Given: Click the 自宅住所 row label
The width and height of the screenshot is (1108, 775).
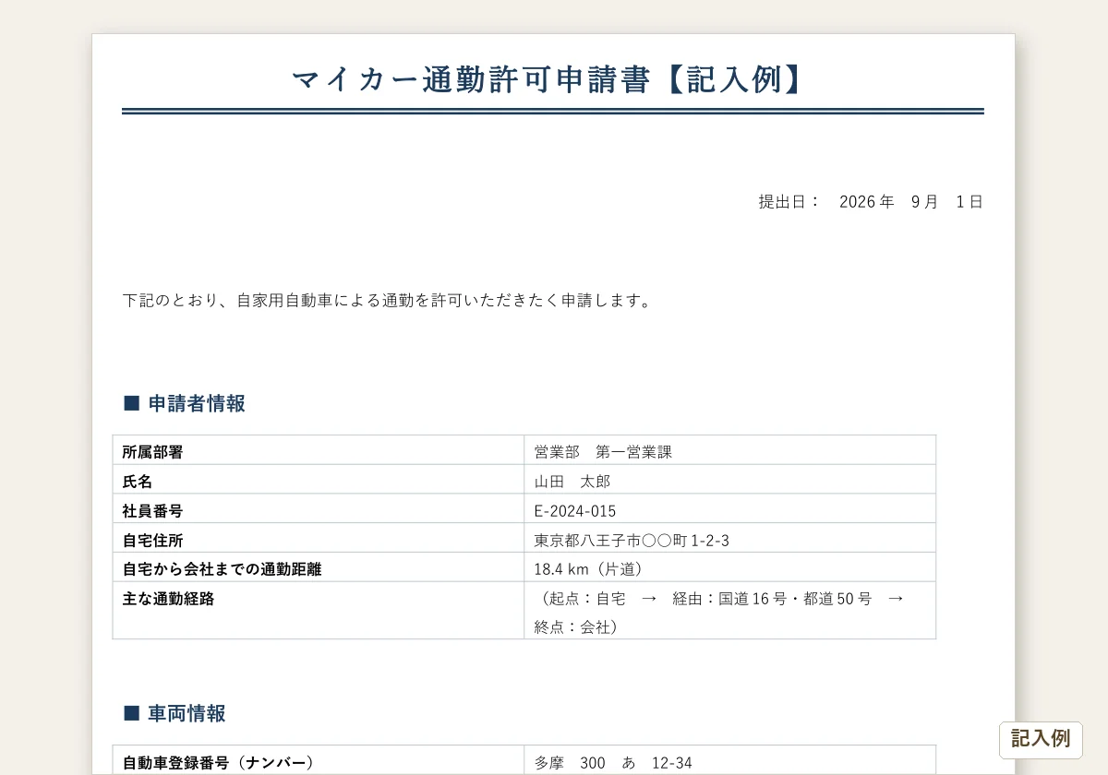Looking at the screenshot, I should tap(153, 541).
